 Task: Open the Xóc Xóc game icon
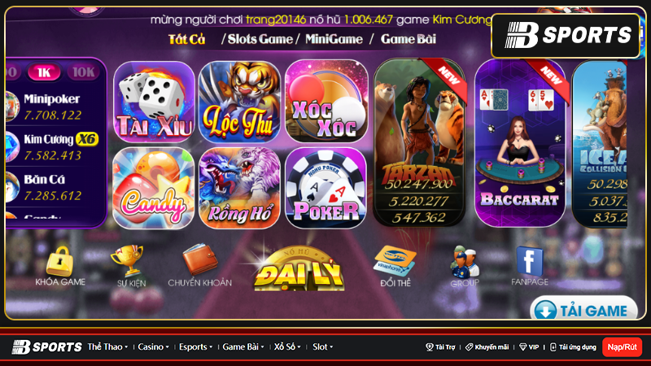326,102
